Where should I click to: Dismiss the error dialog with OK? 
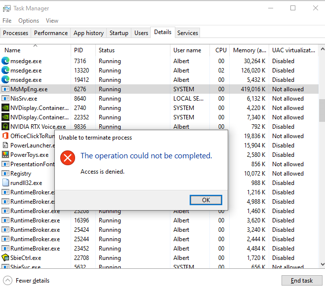(206, 200)
